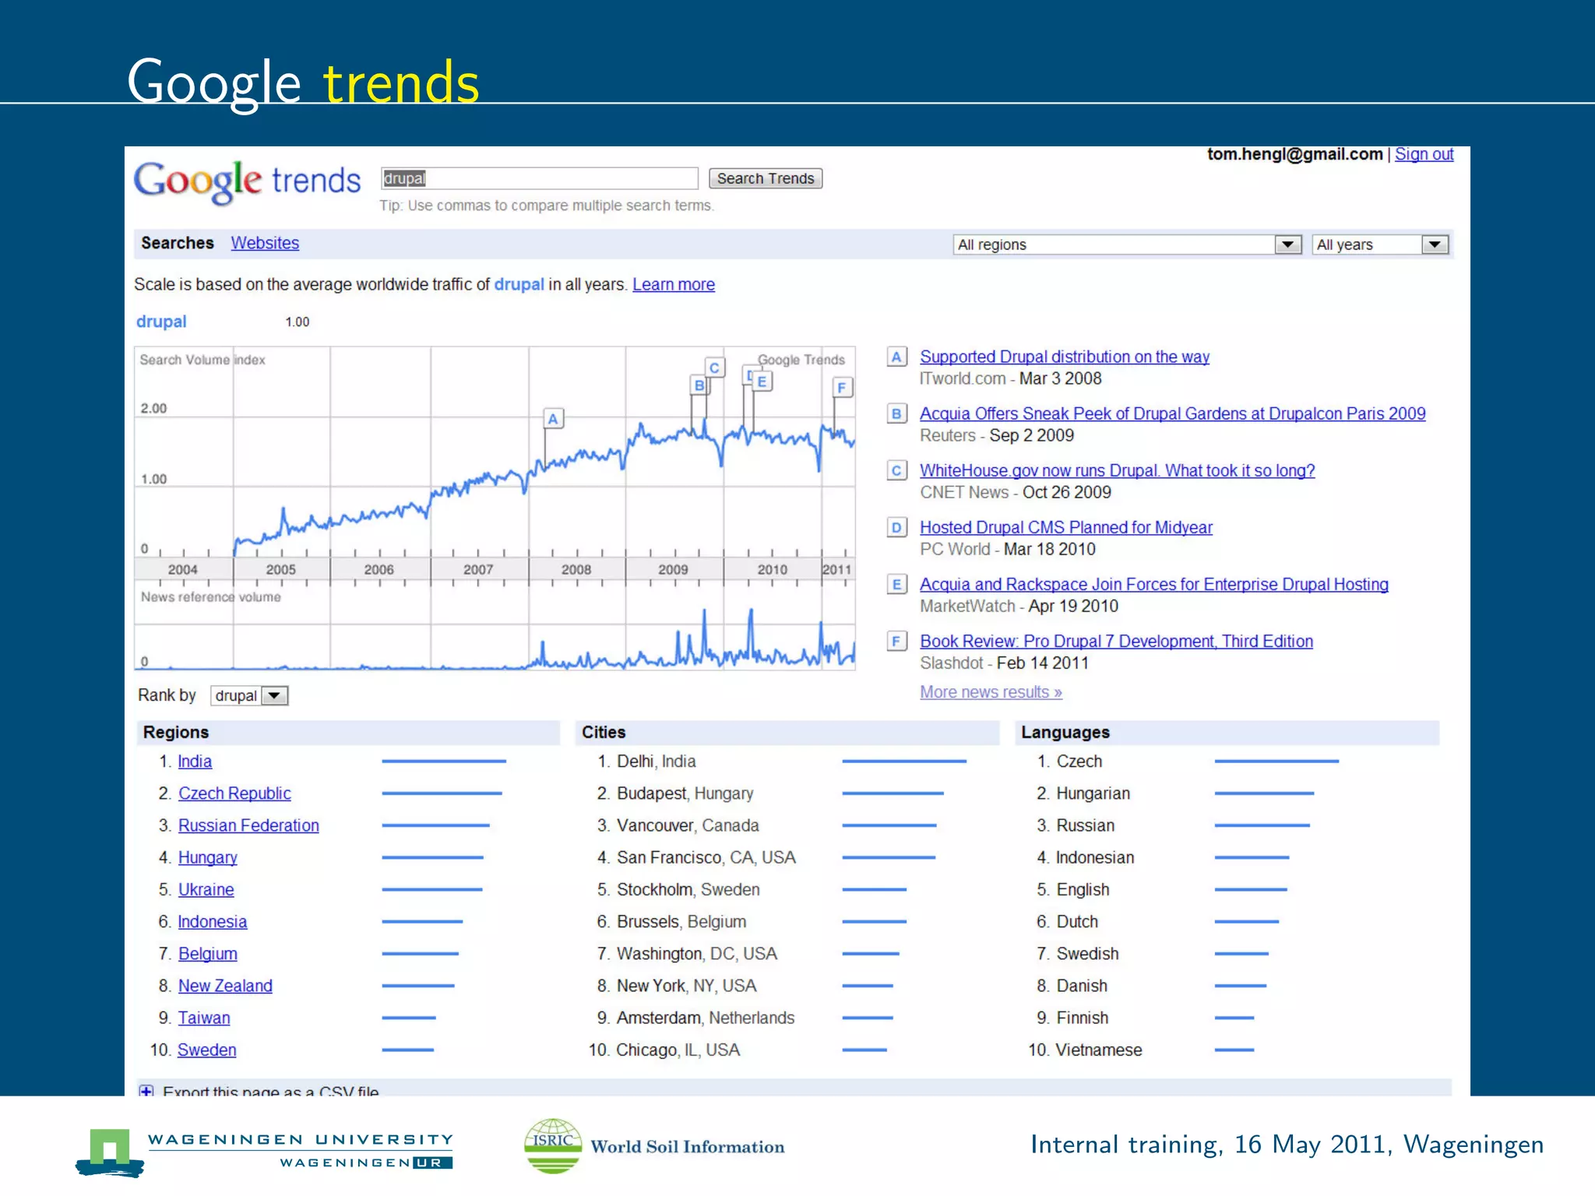Image resolution: width=1595 pixels, height=1196 pixels.
Task: Click the Sweden region link
Action: [x=206, y=1050]
